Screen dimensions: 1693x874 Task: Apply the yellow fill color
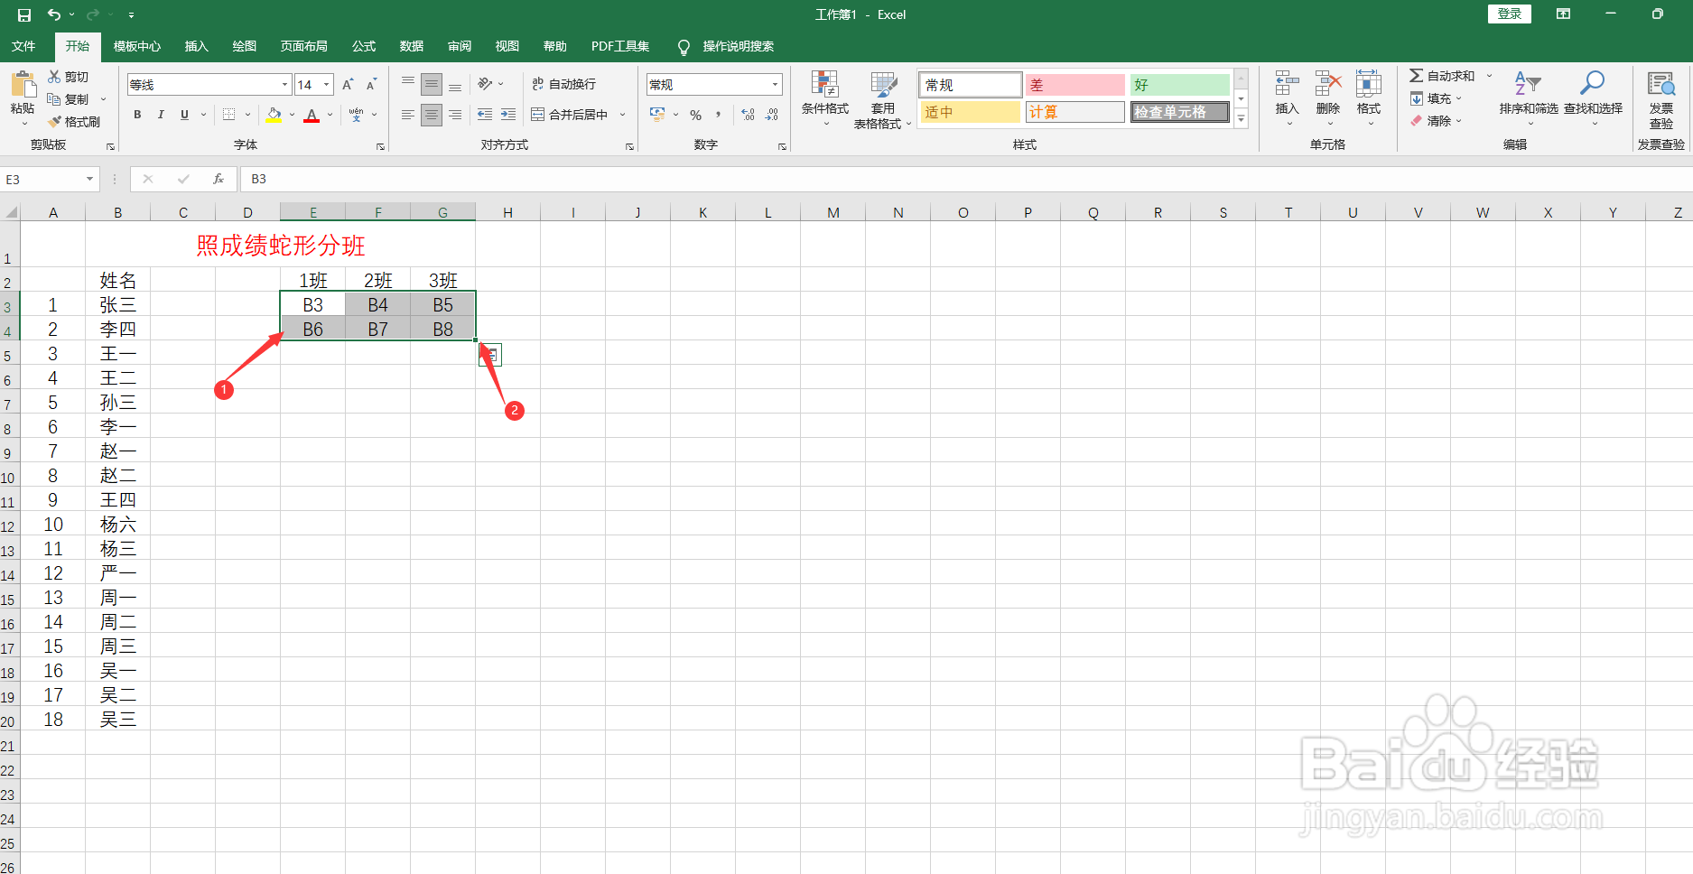click(274, 115)
